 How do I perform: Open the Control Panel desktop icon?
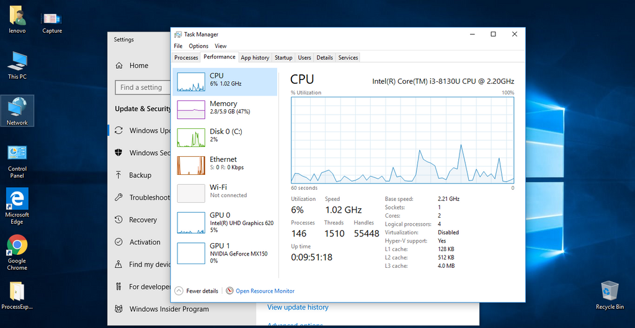(x=17, y=161)
